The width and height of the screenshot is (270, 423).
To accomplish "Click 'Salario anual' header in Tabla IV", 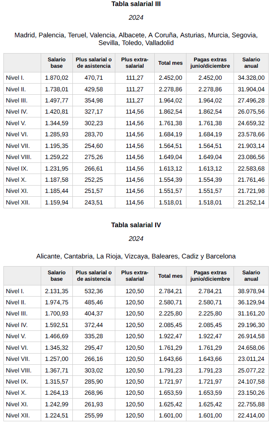I will point(251,276).
